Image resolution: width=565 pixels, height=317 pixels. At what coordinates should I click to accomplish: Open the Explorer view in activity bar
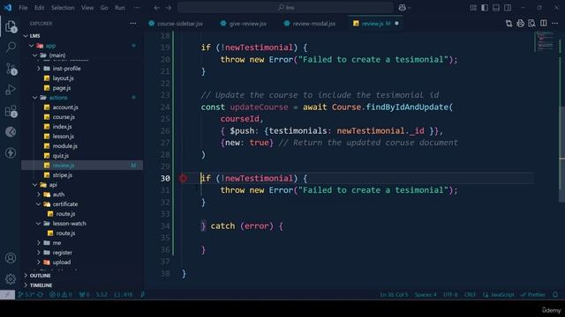tap(11, 26)
